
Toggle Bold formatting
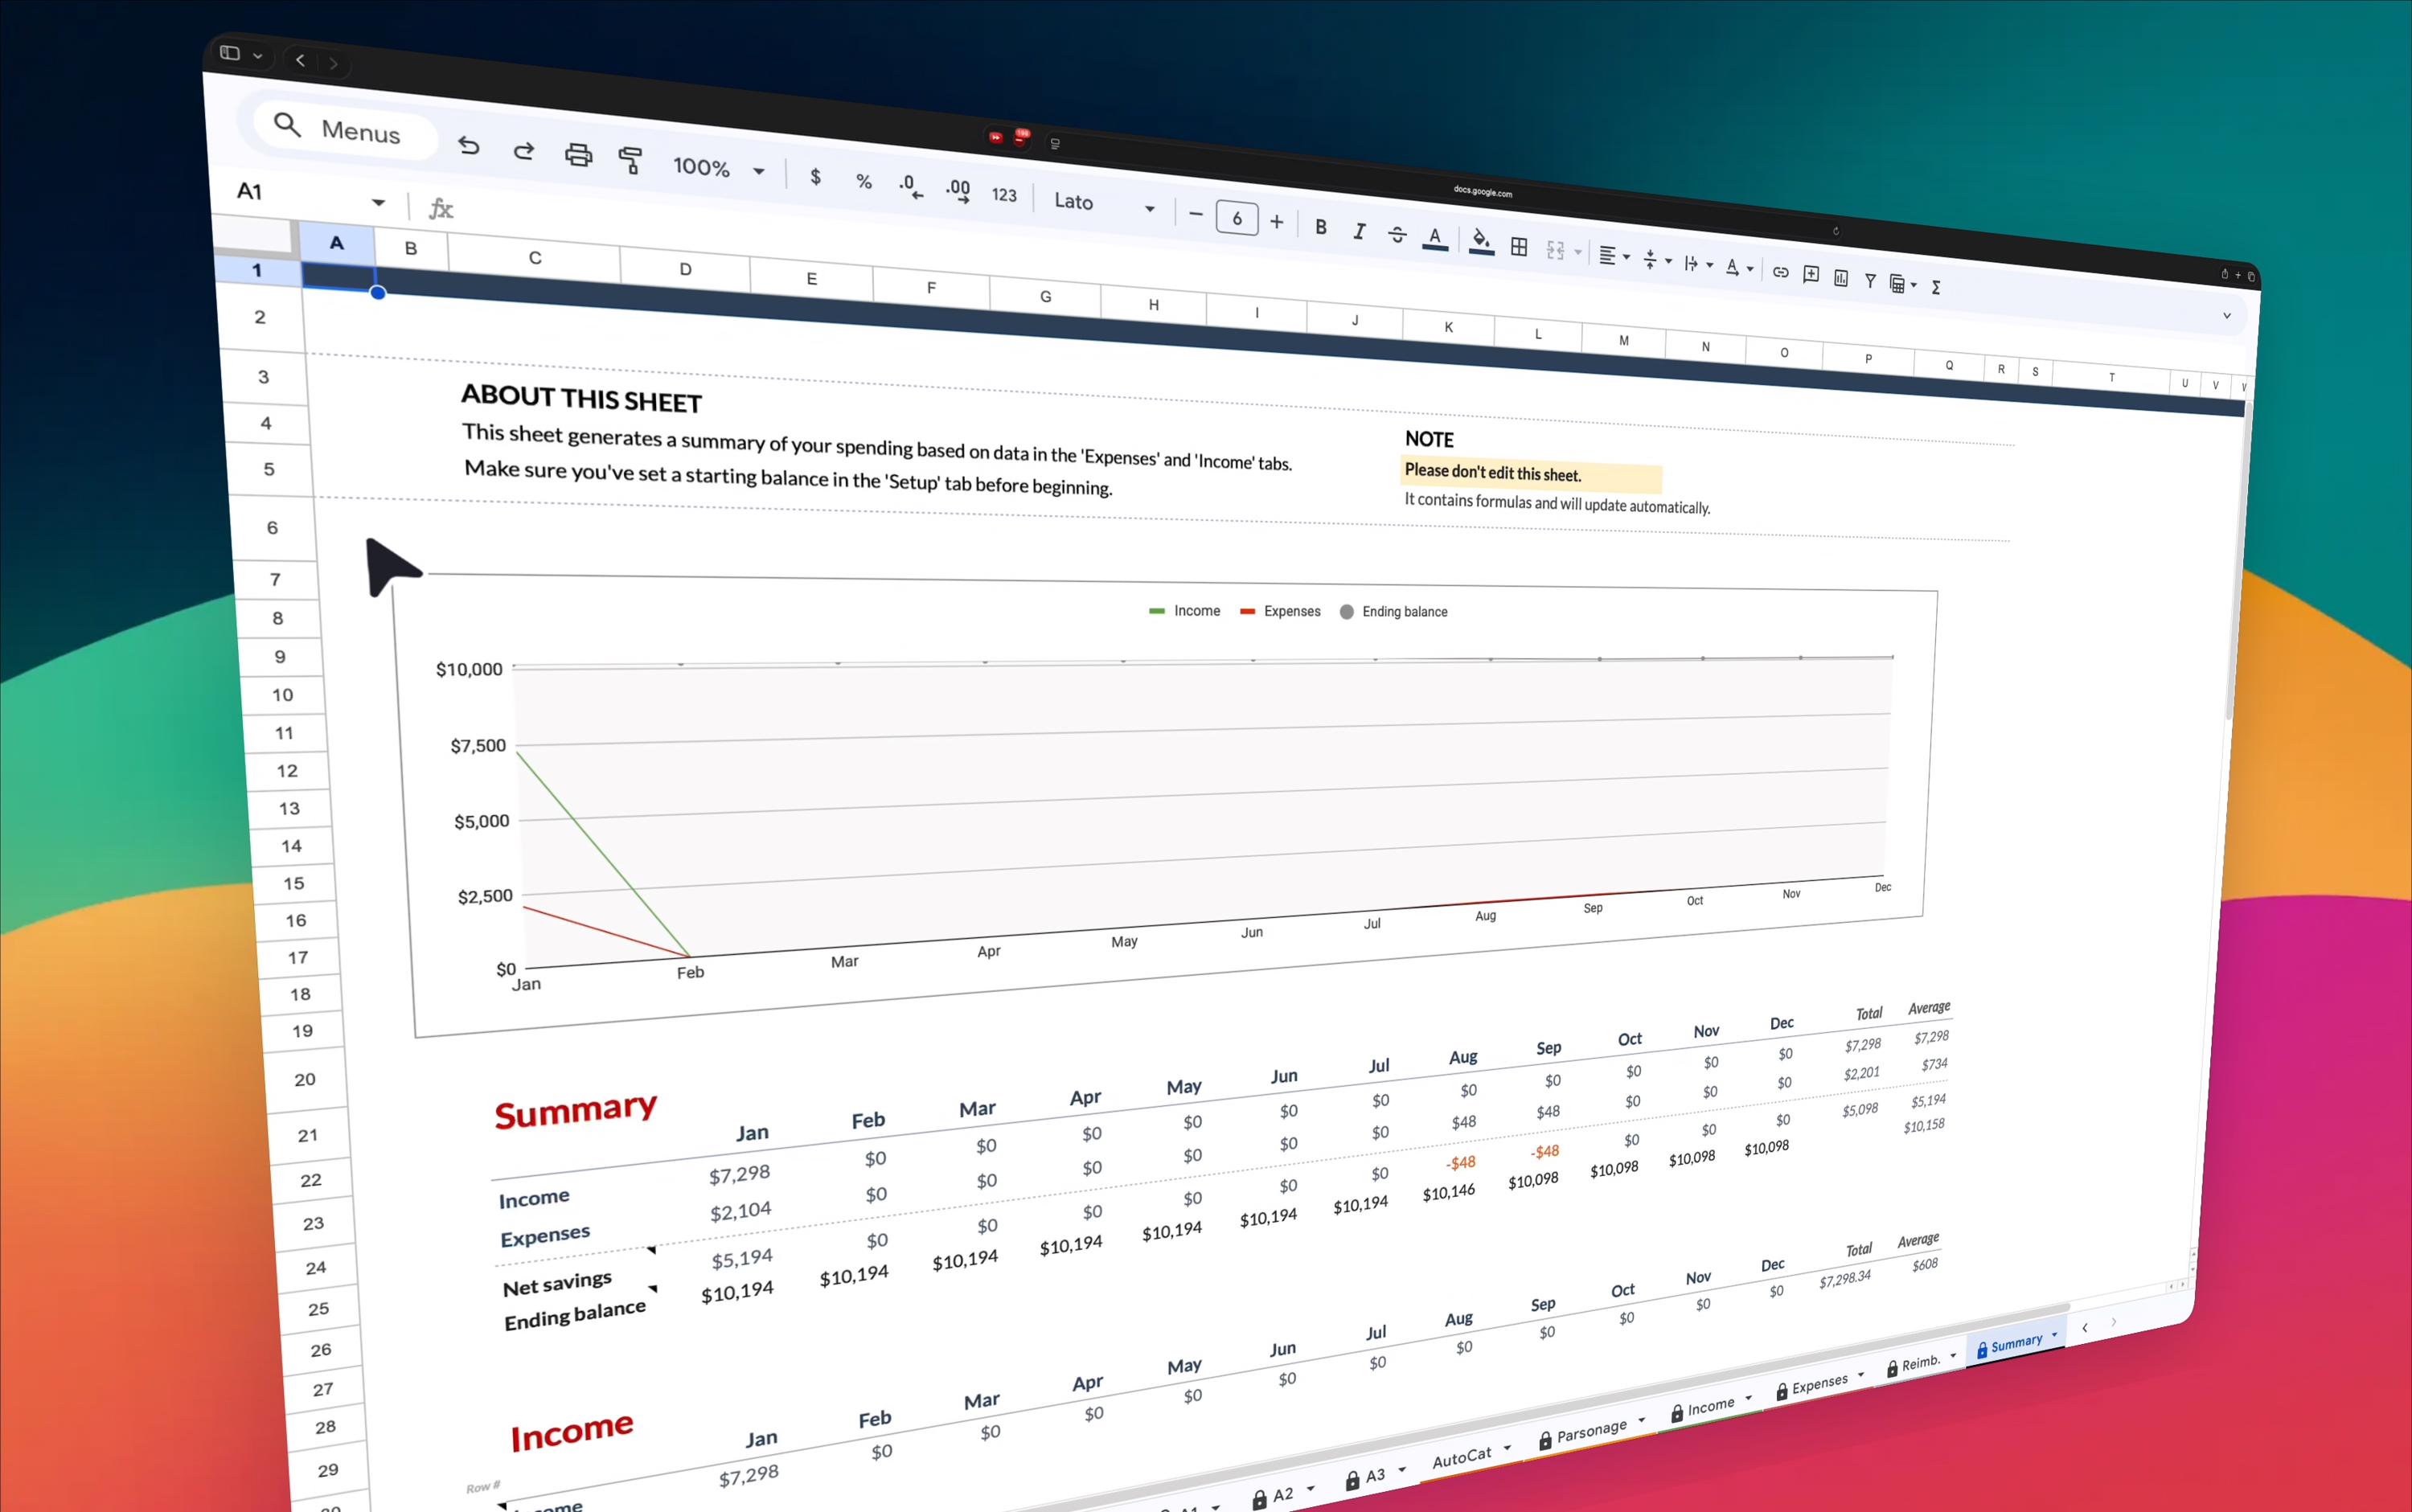coord(1321,228)
